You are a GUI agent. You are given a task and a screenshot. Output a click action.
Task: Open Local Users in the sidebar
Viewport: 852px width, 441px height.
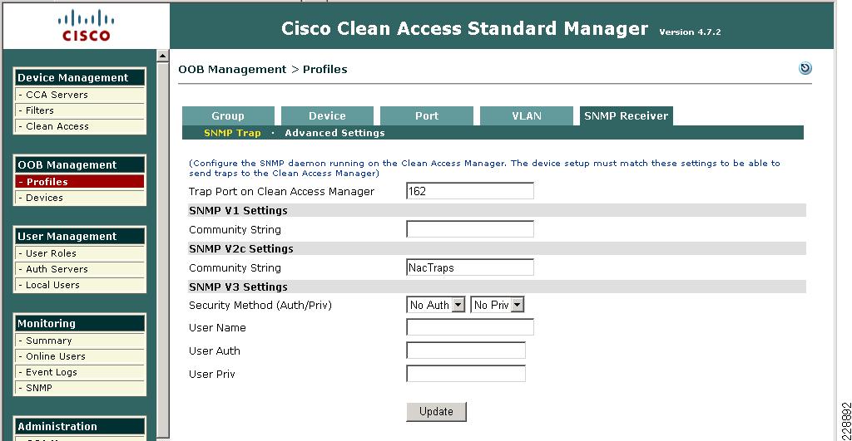[x=80, y=285]
